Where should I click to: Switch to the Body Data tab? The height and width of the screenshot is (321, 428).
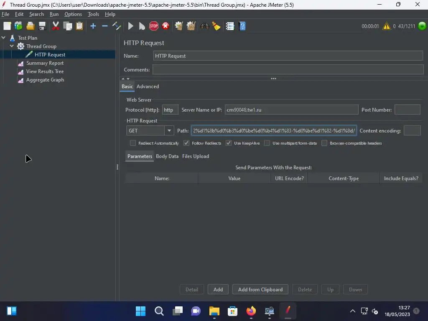point(167,156)
